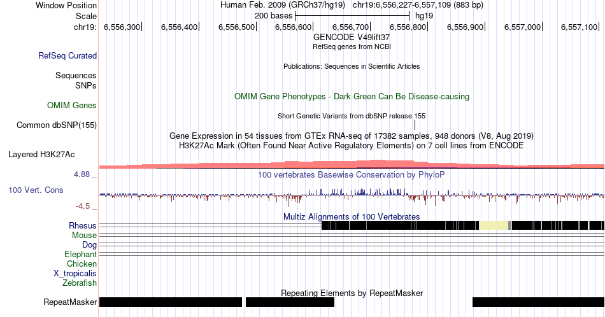This screenshot has width=605, height=317.
Task: Click the 6,556,500 ruler position
Action: pos(236,27)
